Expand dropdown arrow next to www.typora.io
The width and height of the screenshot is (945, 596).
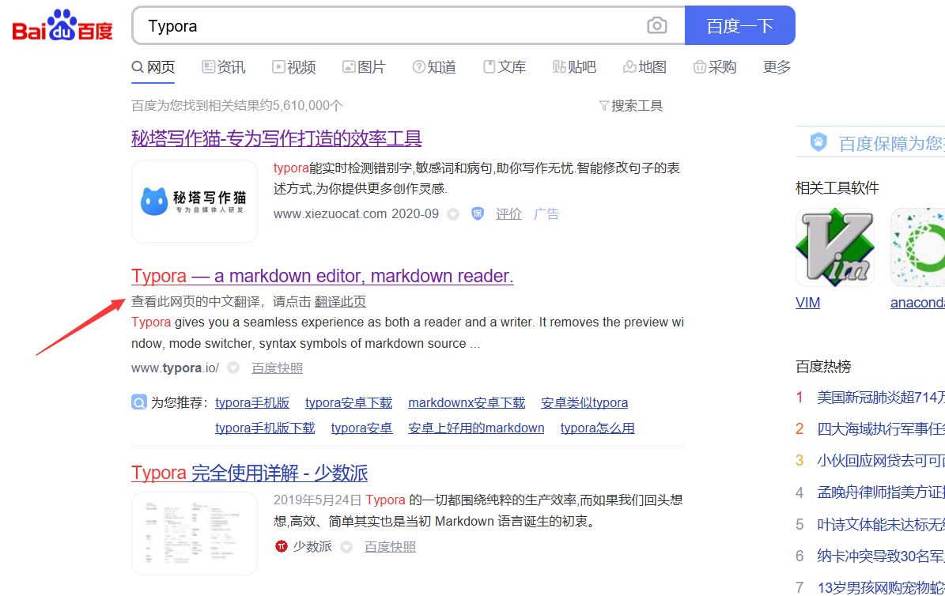[x=233, y=368]
